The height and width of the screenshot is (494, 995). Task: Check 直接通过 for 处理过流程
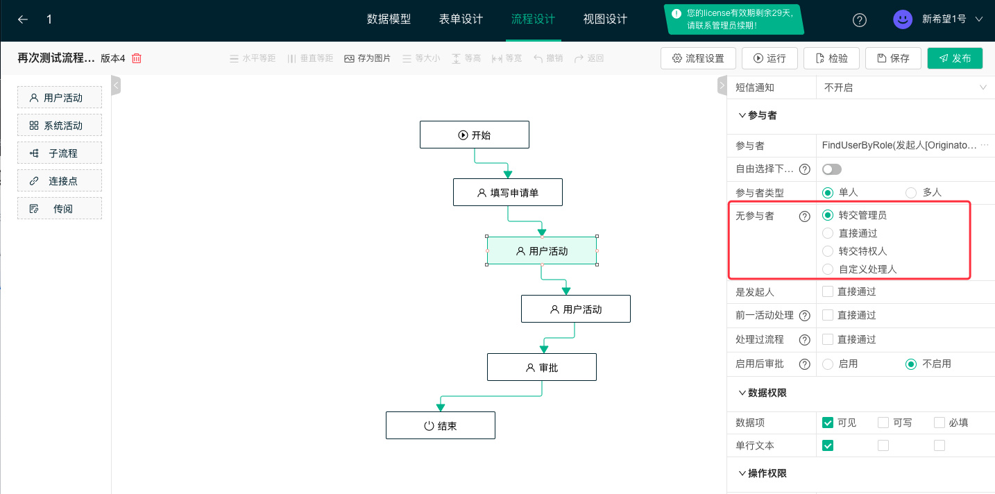pos(828,339)
